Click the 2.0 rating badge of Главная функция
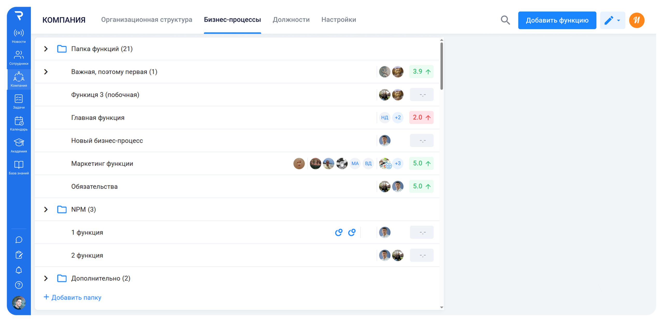Image resolution: width=663 pixels, height=322 pixels. click(x=421, y=118)
